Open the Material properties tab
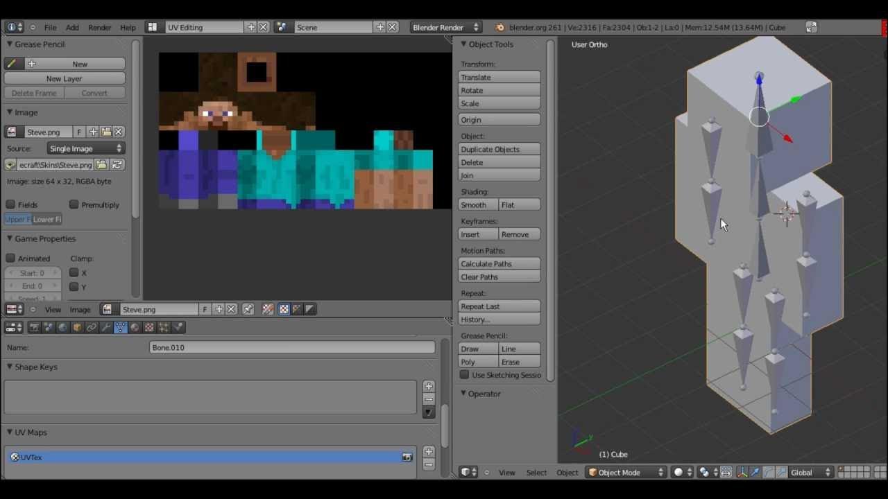This screenshot has height=499, width=888. [x=135, y=327]
